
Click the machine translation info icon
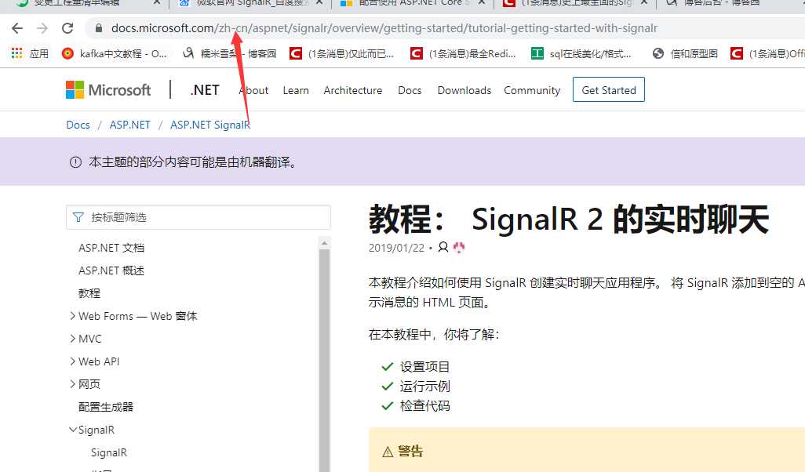pyautogui.click(x=75, y=162)
